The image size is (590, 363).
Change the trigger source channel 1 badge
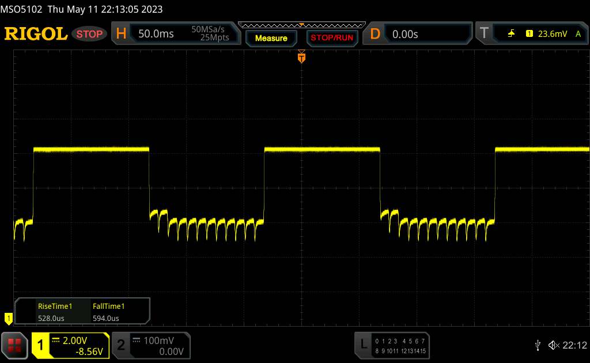529,34
